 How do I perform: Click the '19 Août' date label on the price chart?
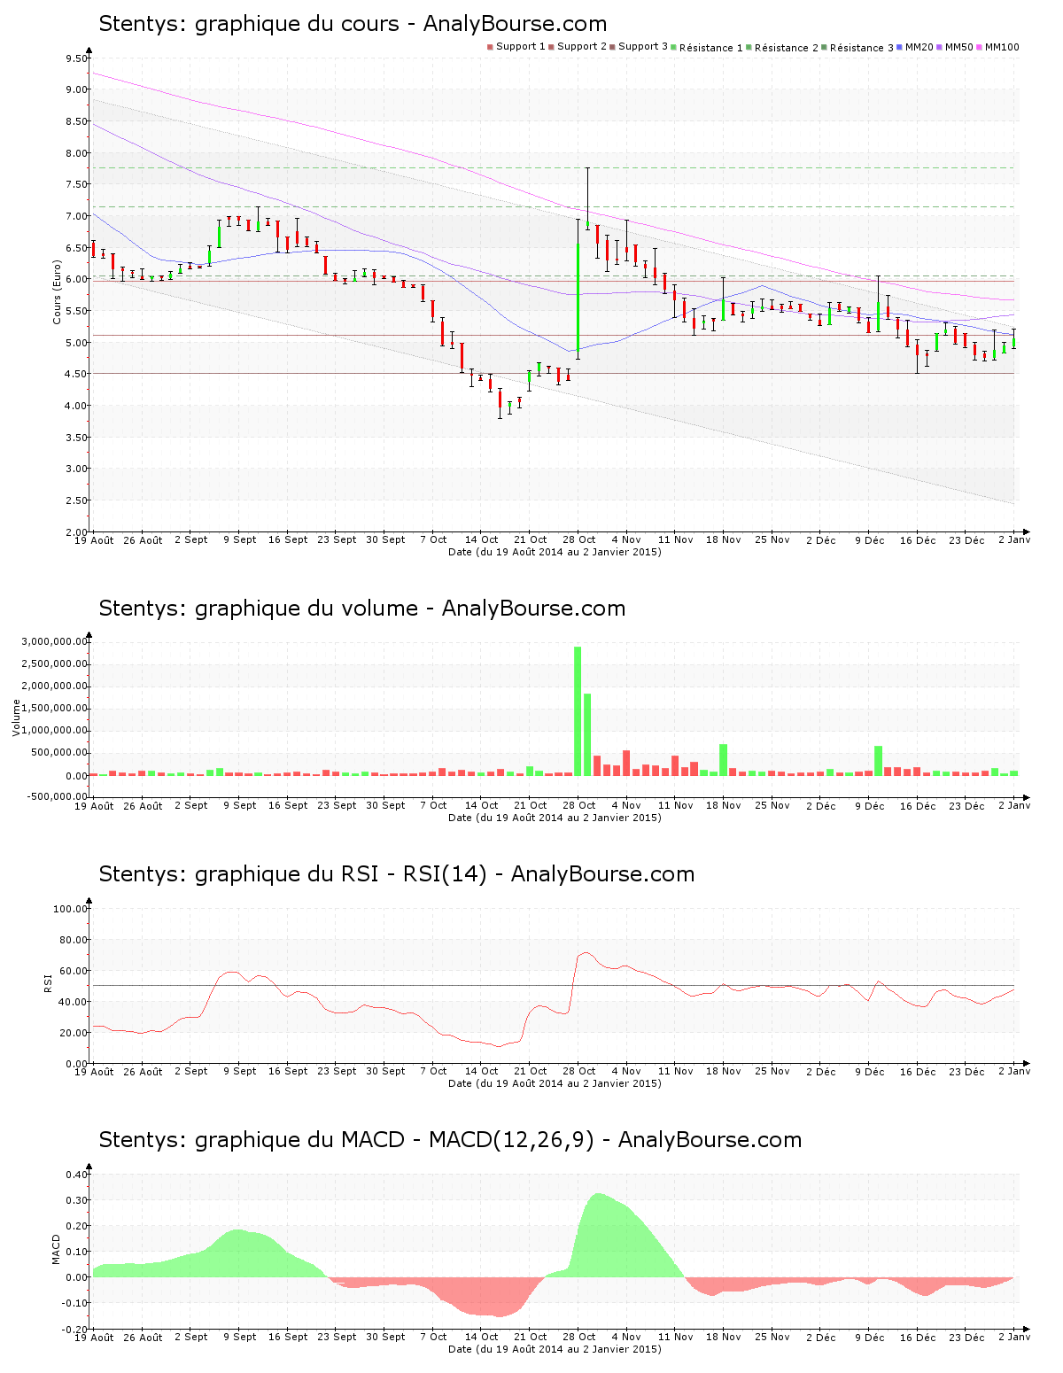pos(94,539)
